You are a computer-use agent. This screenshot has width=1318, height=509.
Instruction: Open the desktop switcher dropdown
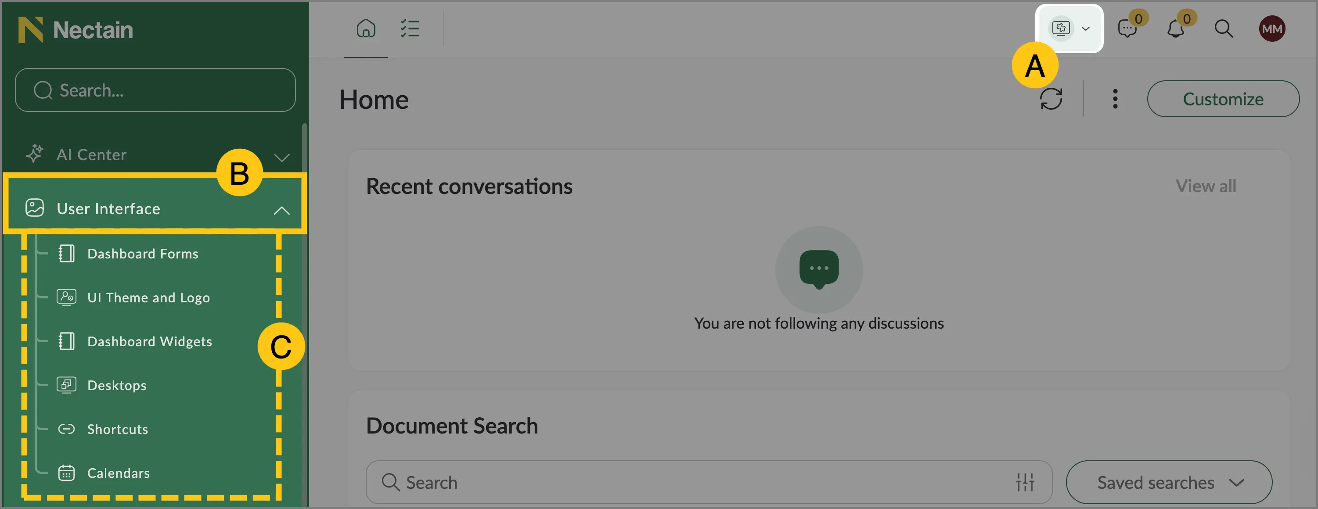tap(1070, 28)
